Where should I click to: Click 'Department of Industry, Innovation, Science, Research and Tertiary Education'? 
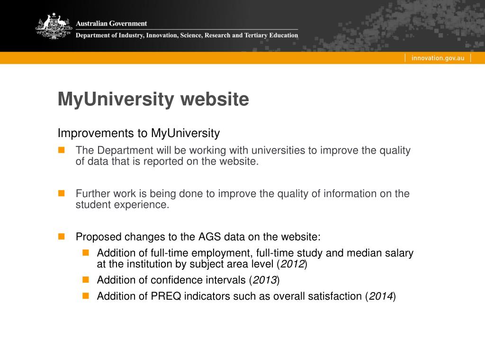click(x=187, y=35)
